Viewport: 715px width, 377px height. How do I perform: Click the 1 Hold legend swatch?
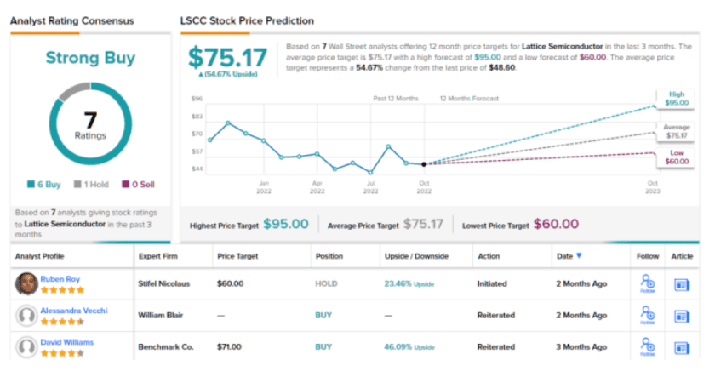point(77,184)
